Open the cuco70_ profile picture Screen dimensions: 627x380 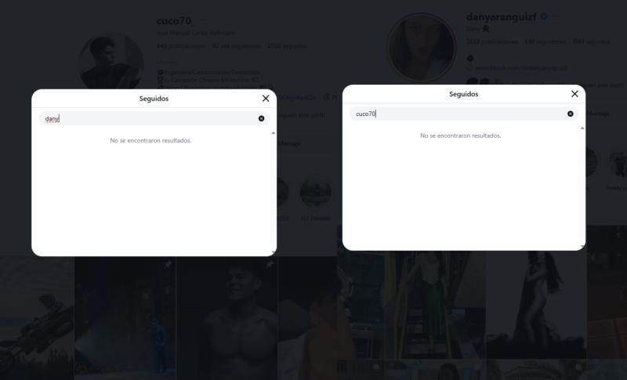(111, 63)
